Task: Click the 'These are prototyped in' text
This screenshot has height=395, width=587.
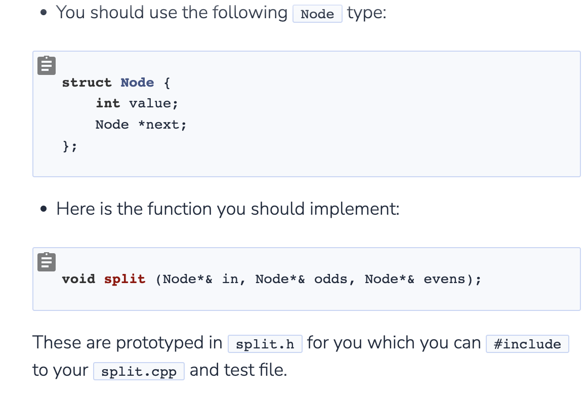Action: click(127, 343)
